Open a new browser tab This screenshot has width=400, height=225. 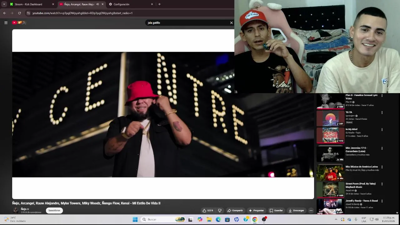159,4
